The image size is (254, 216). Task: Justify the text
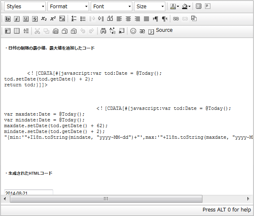point(146,19)
